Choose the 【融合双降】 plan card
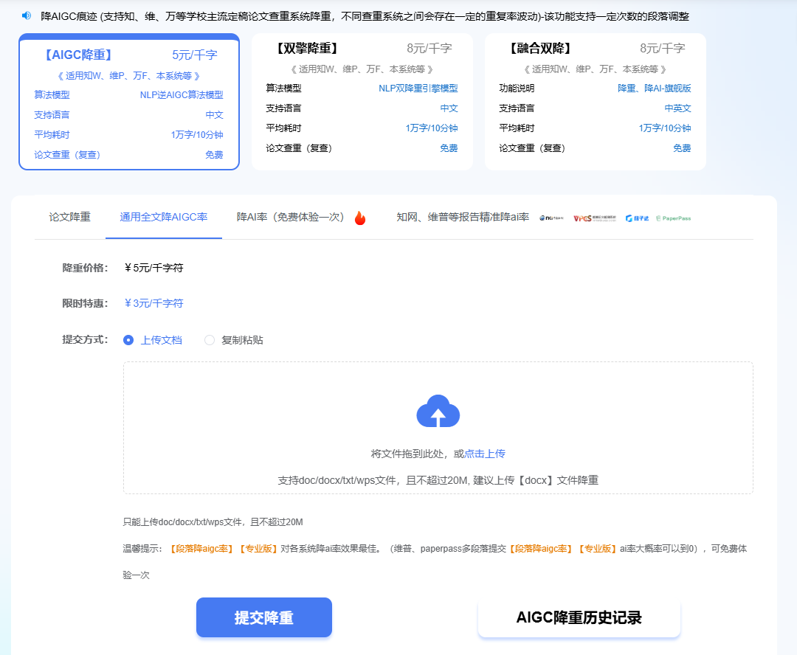The width and height of the screenshot is (797, 655). [x=596, y=102]
